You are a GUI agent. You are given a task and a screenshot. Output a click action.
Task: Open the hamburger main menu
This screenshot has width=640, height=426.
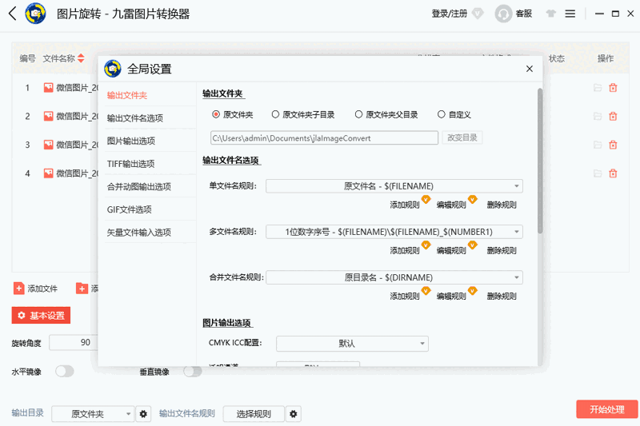coord(570,14)
